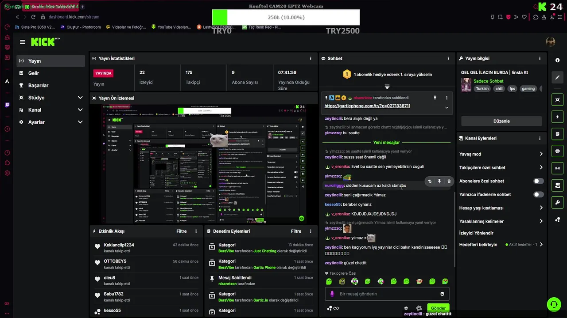Image resolution: width=567 pixels, height=318 pixels.
Task: Open Filtre in Denetim Eylemleri panel
Action: pyautogui.click(x=296, y=231)
